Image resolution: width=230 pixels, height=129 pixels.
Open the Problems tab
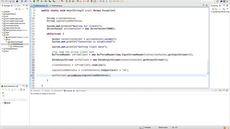(x=35, y=91)
